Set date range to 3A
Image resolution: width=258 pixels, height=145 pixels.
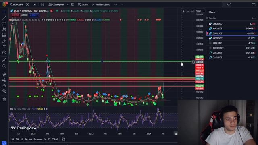[x=26, y=139]
